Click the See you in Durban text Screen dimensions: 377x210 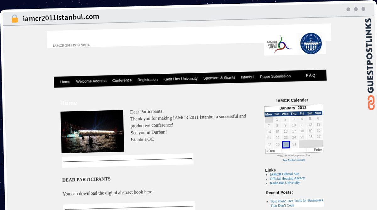coord(149,132)
